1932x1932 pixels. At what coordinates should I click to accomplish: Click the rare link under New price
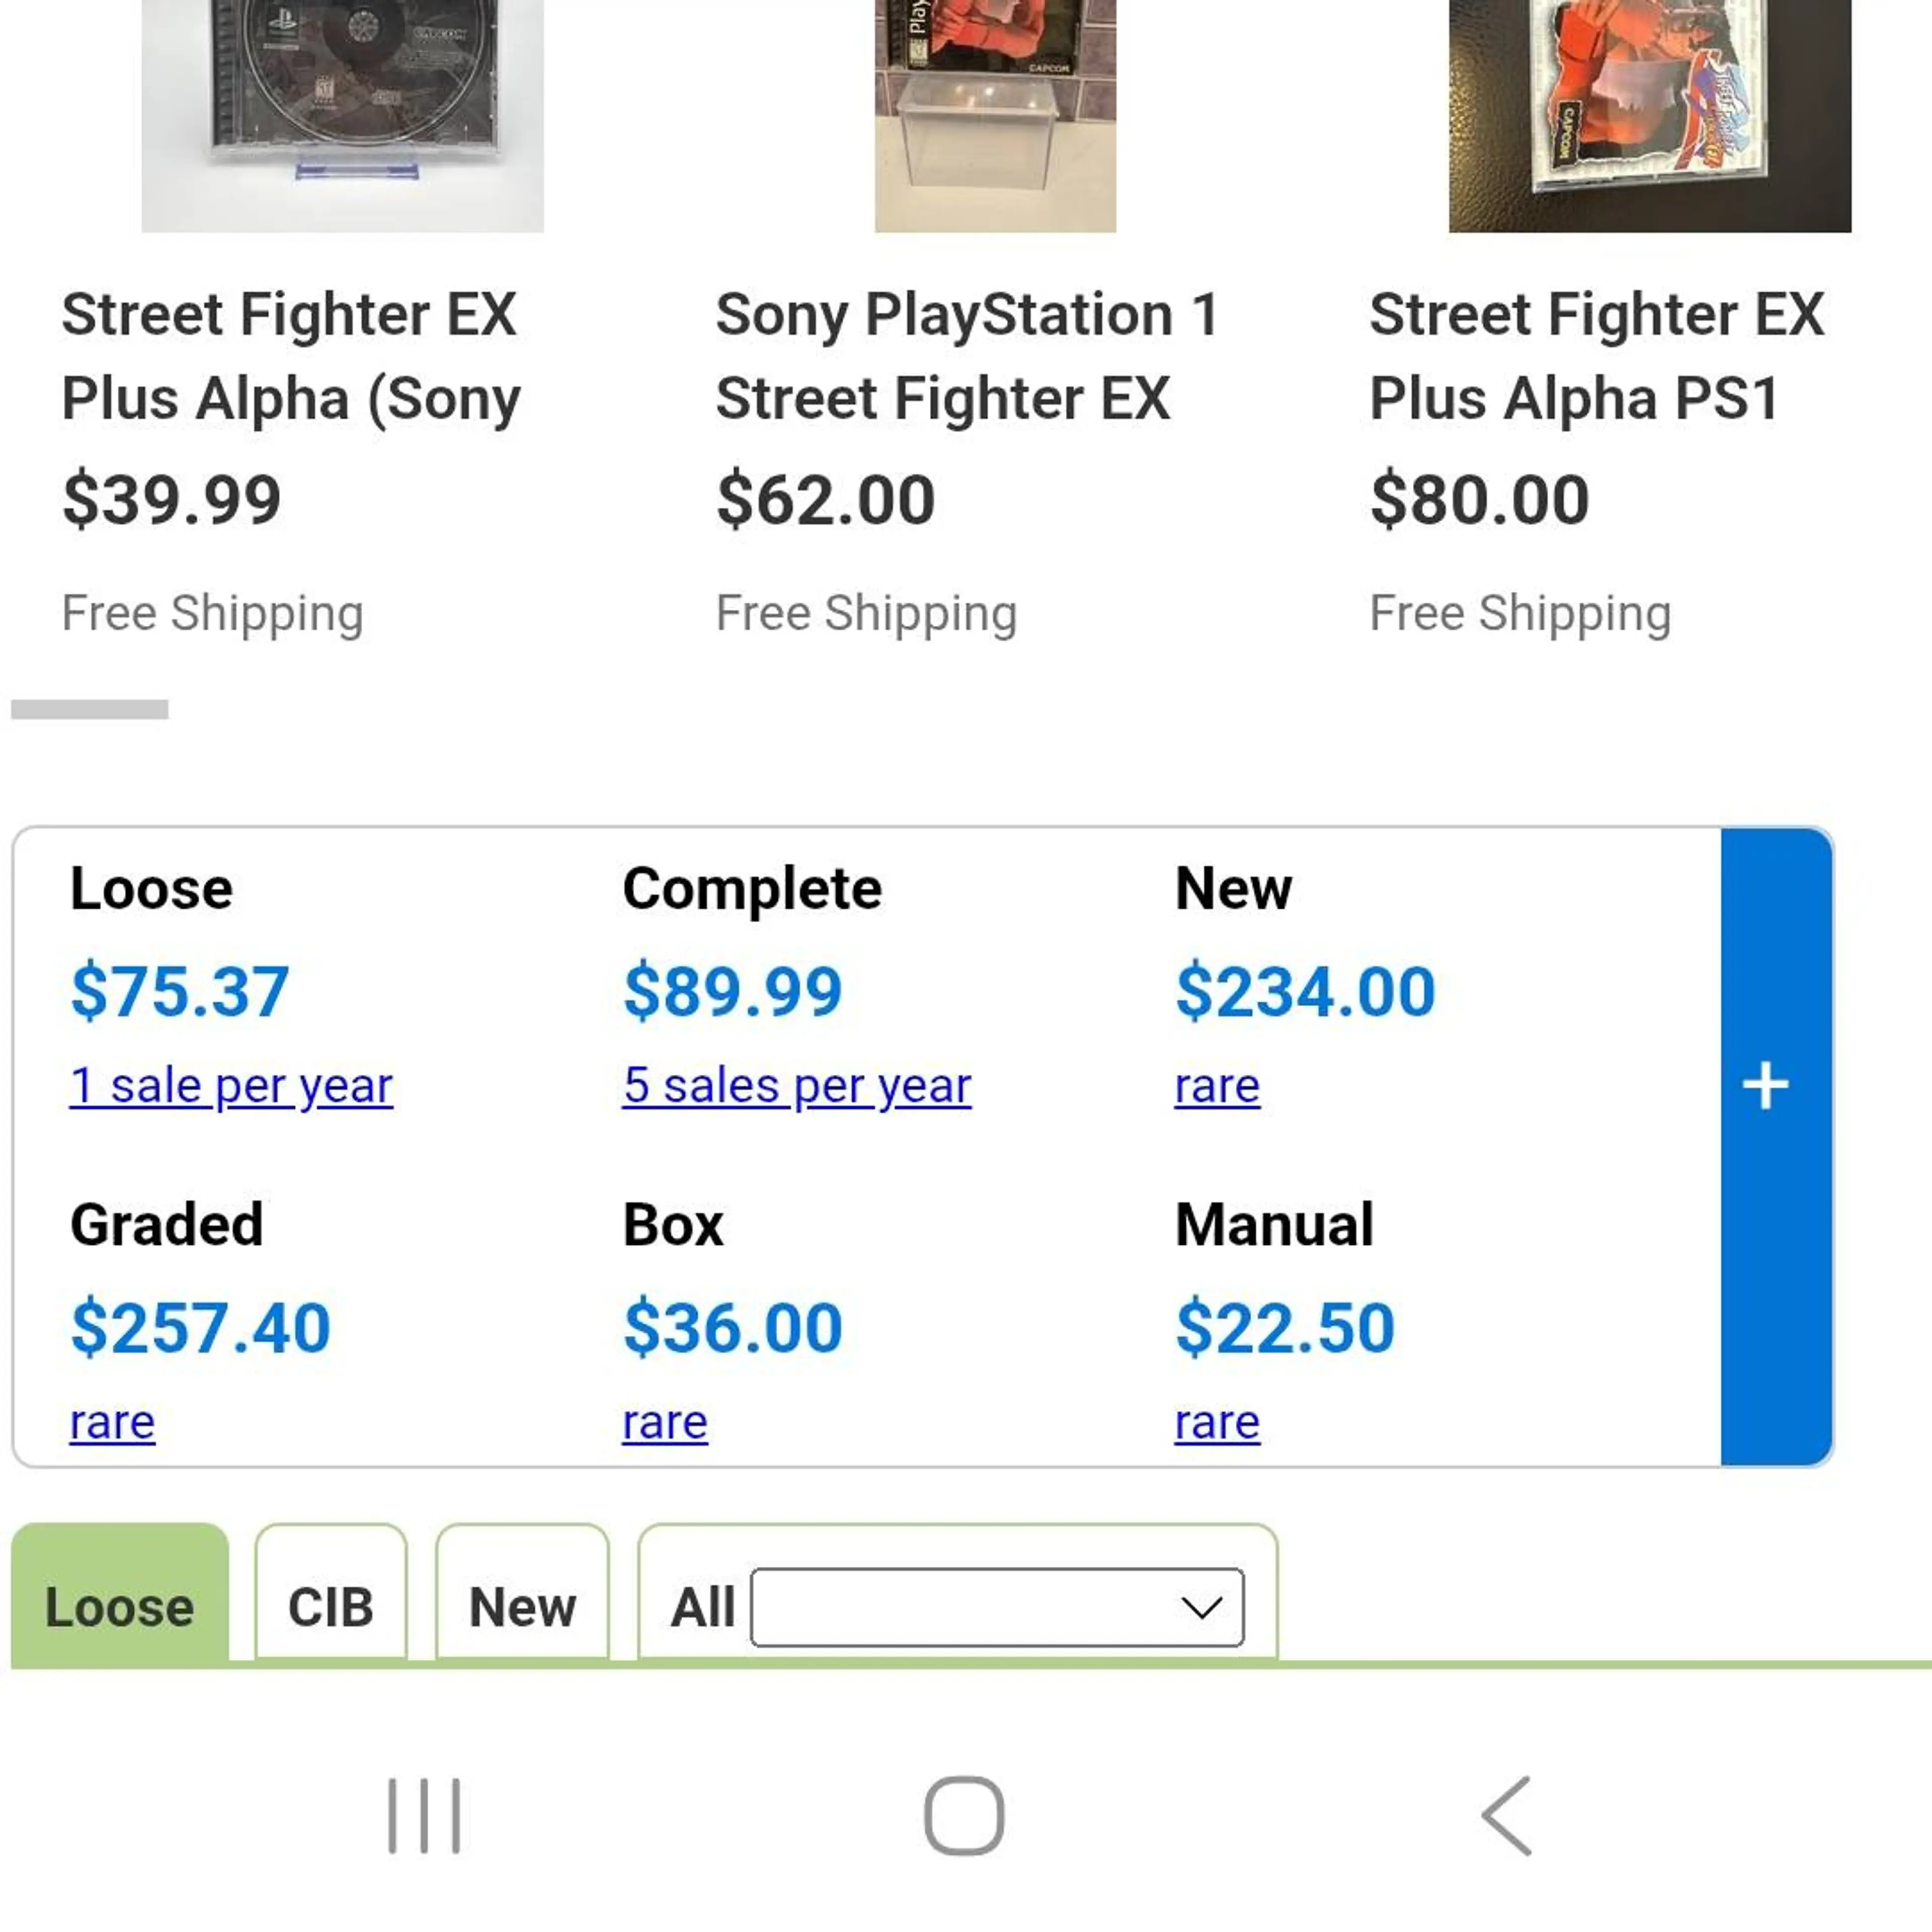tap(1217, 1086)
